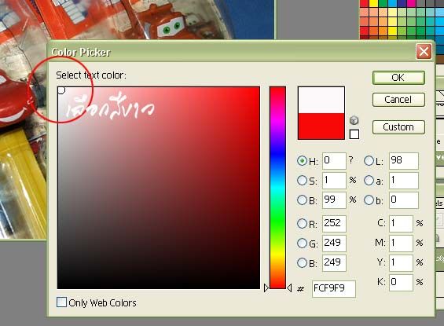Click the OK button
This screenshot has width=444, height=326.
coord(398,78)
